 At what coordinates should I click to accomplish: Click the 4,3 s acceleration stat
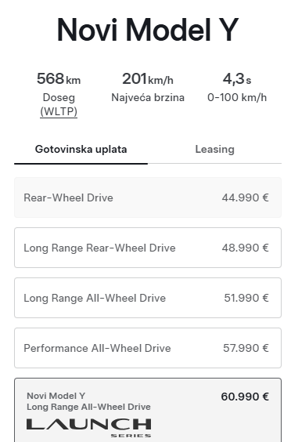tap(237, 78)
